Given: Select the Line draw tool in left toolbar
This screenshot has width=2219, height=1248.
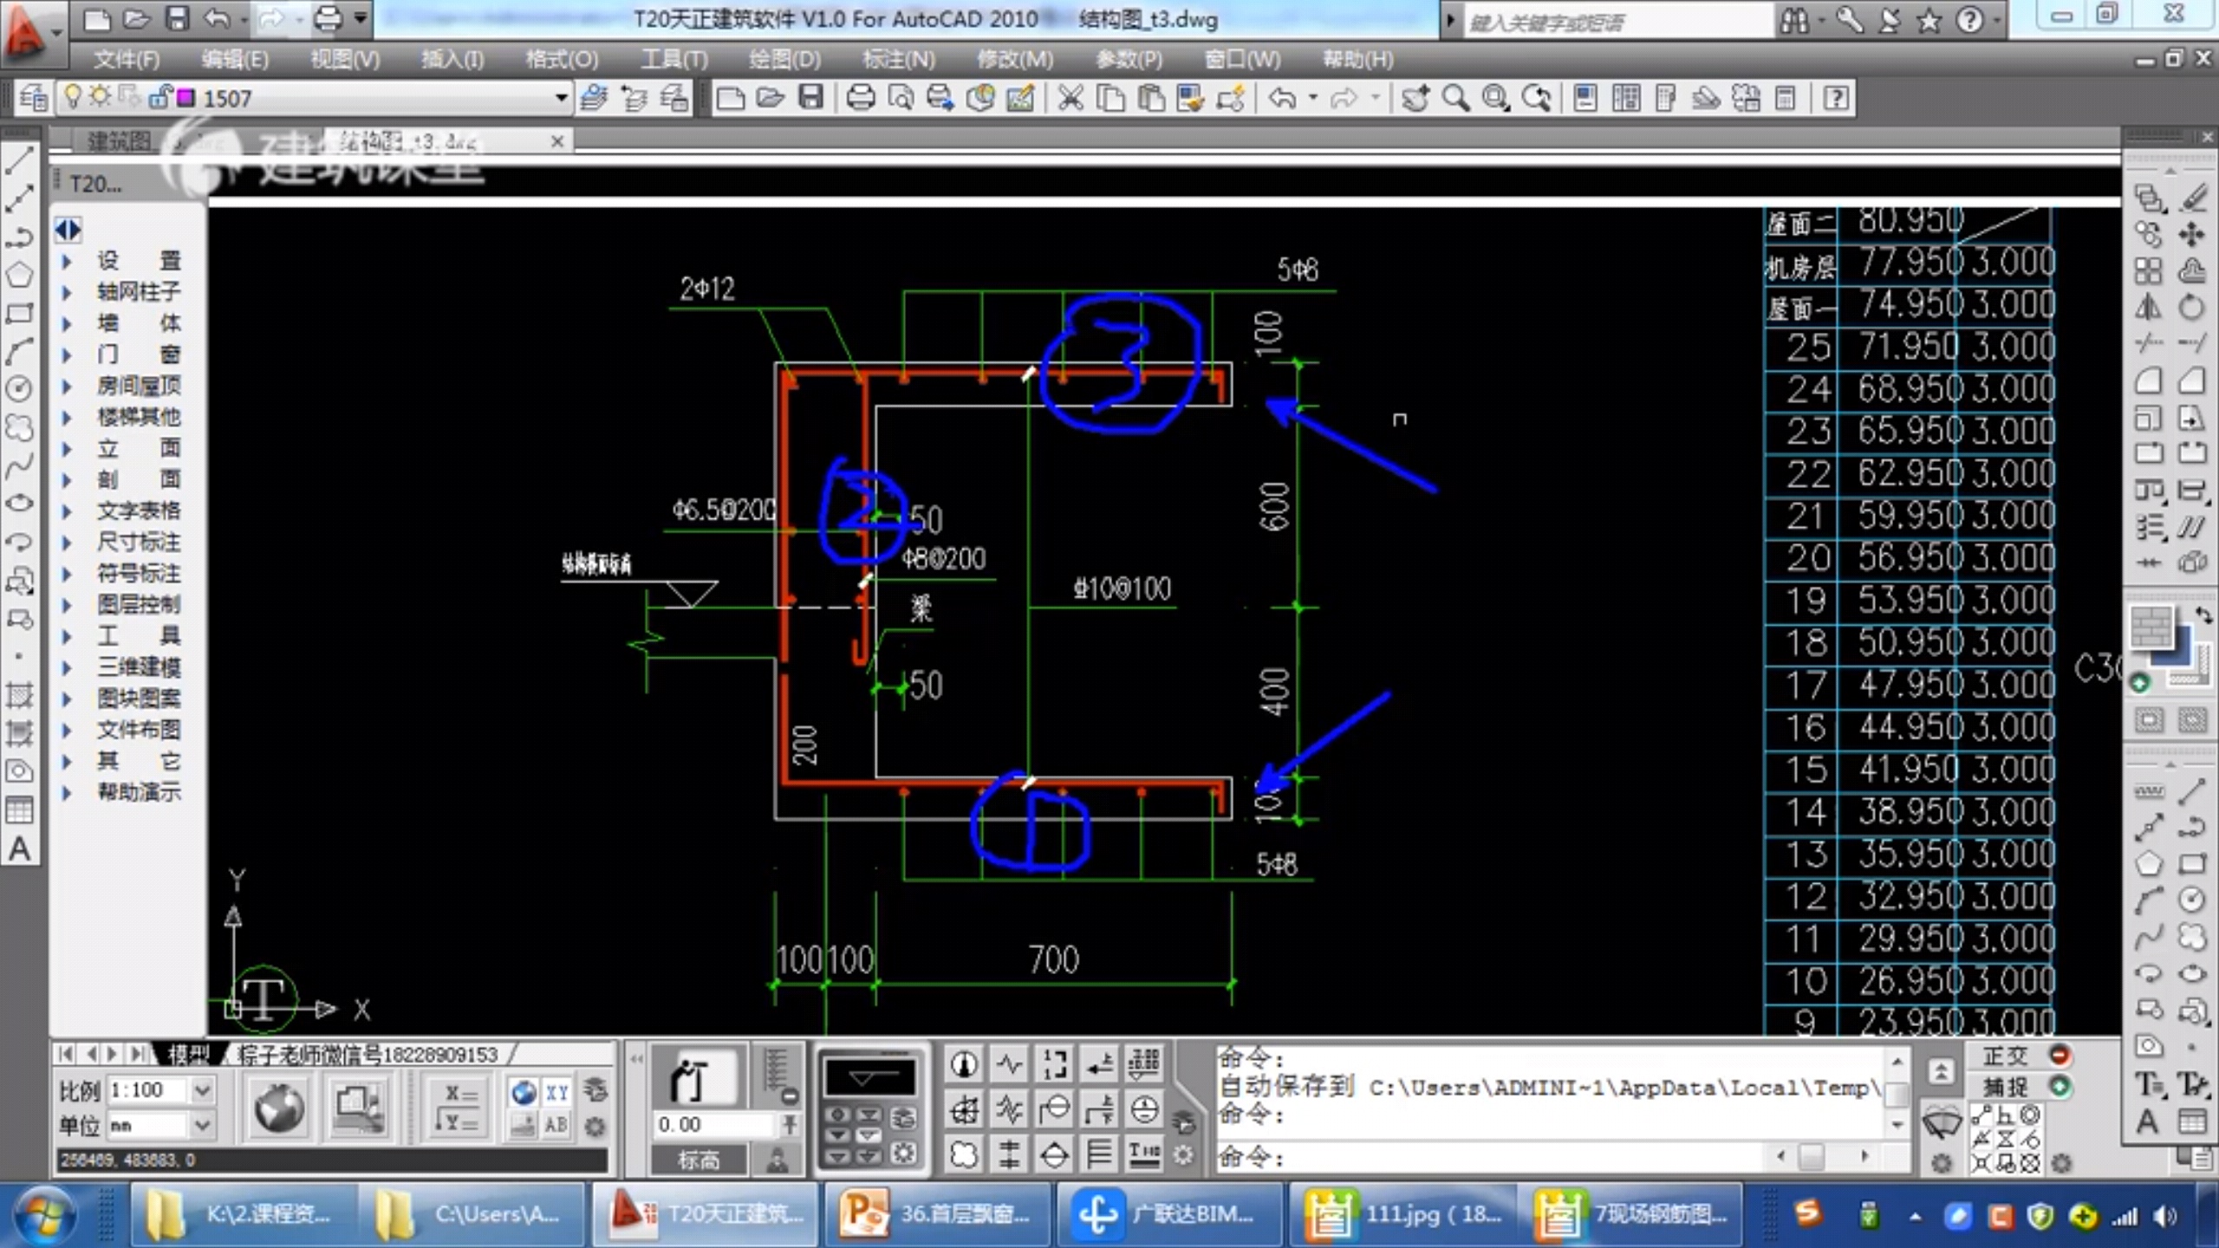Looking at the screenshot, I should [19, 159].
